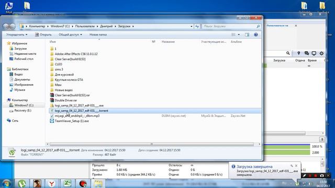Click the pencil icon in recorder toolbar
The width and height of the screenshot is (335, 188).
point(304,175)
